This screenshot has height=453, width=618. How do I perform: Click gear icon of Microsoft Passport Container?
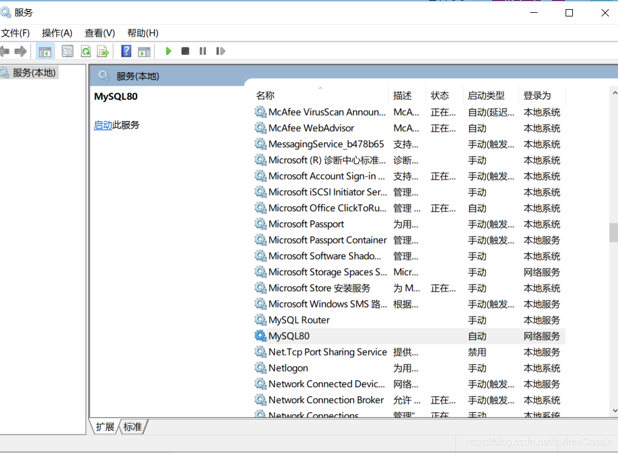[x=260, y=240]
